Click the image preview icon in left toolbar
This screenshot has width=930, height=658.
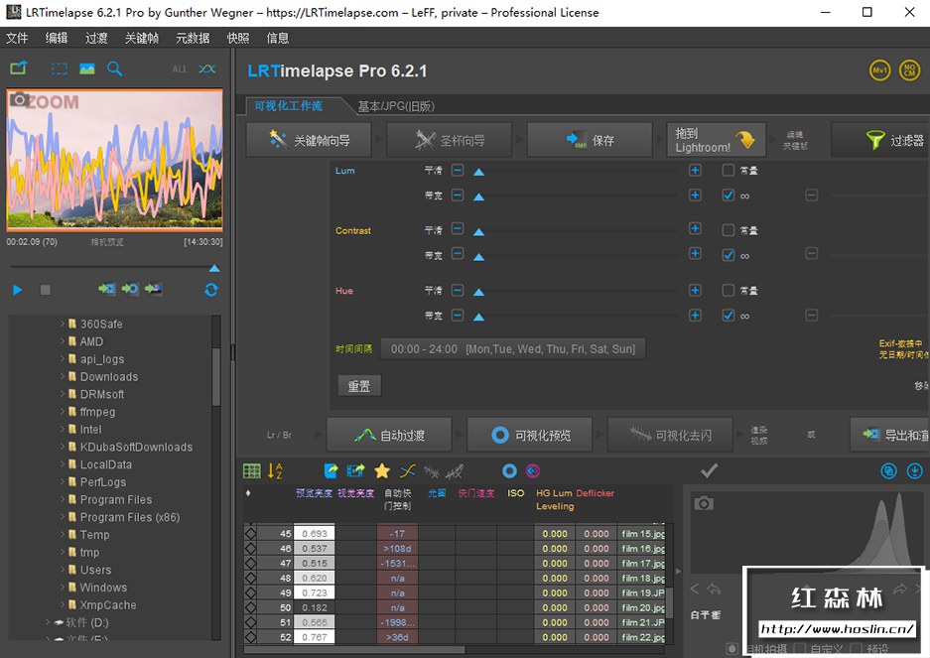click(87, 68)
